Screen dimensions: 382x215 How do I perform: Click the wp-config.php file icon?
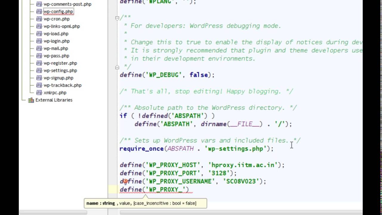(39, 12)
